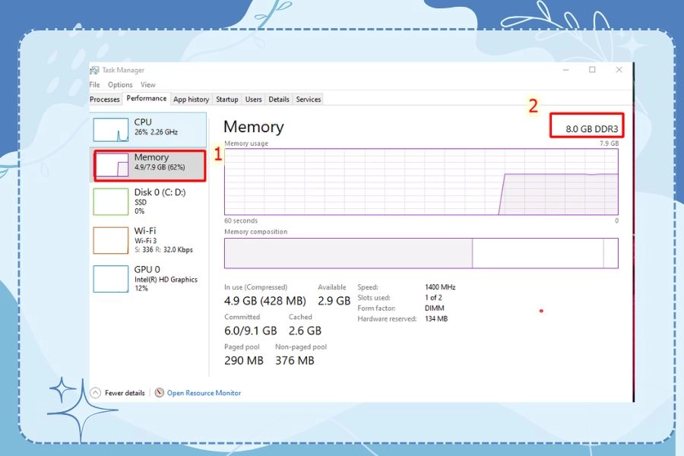Click the Hardware reserved value 134 MB
Screen dimensions: 684x456
click(436, 318)
